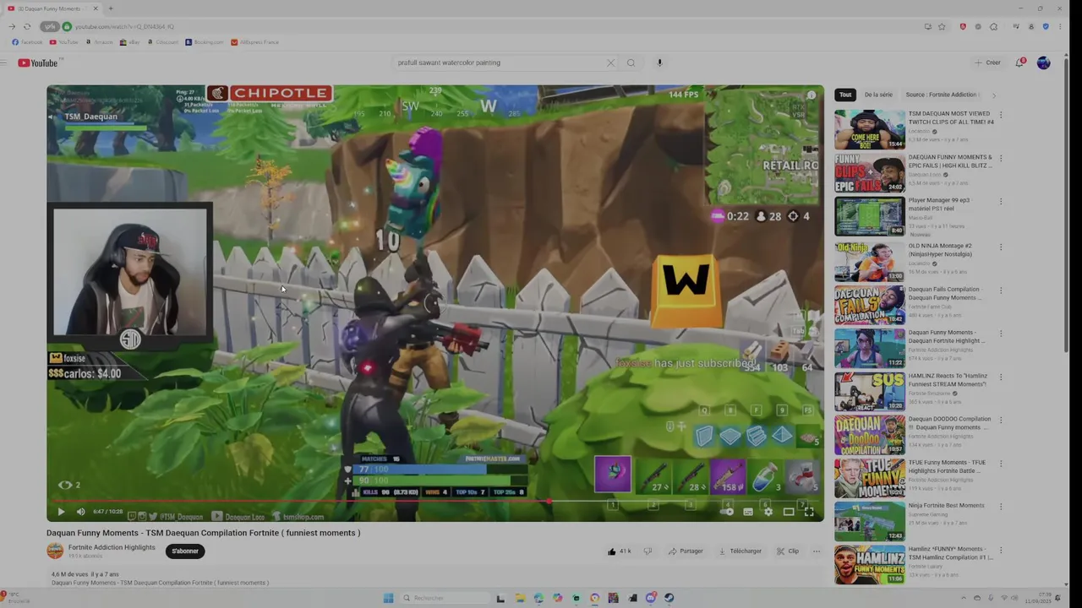Open the eBay bookmark
The width and height of the screenshot is (1082, 608).
click(130, 42)
